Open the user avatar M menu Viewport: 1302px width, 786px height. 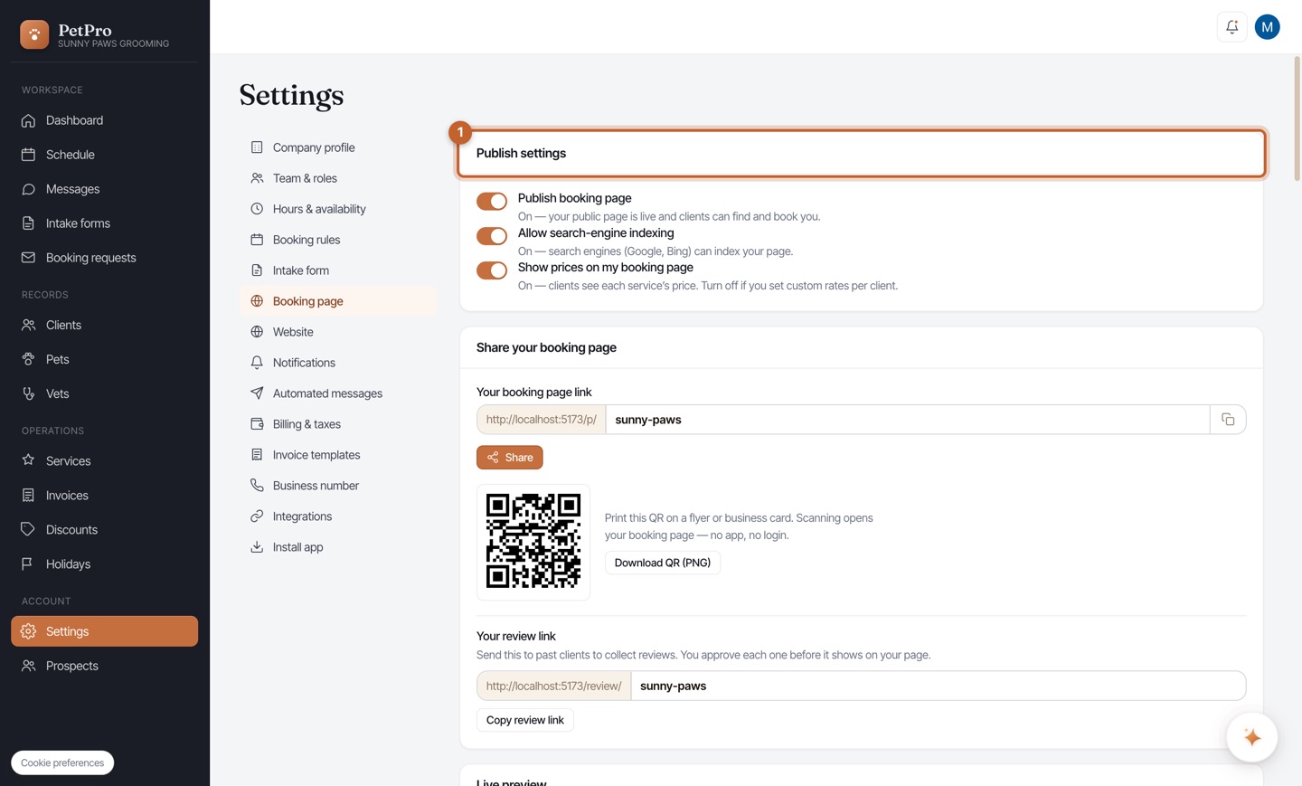(x=1268, y=27)
